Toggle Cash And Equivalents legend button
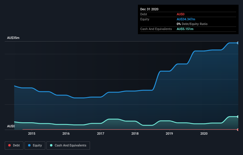243x155 pixels. coord(68,146)
